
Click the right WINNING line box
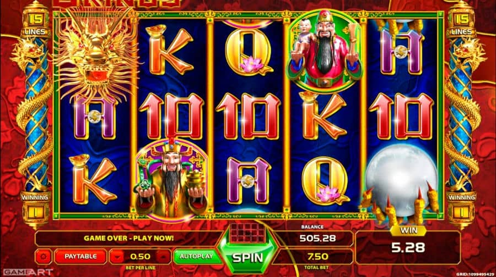click(x=461, y=207)
